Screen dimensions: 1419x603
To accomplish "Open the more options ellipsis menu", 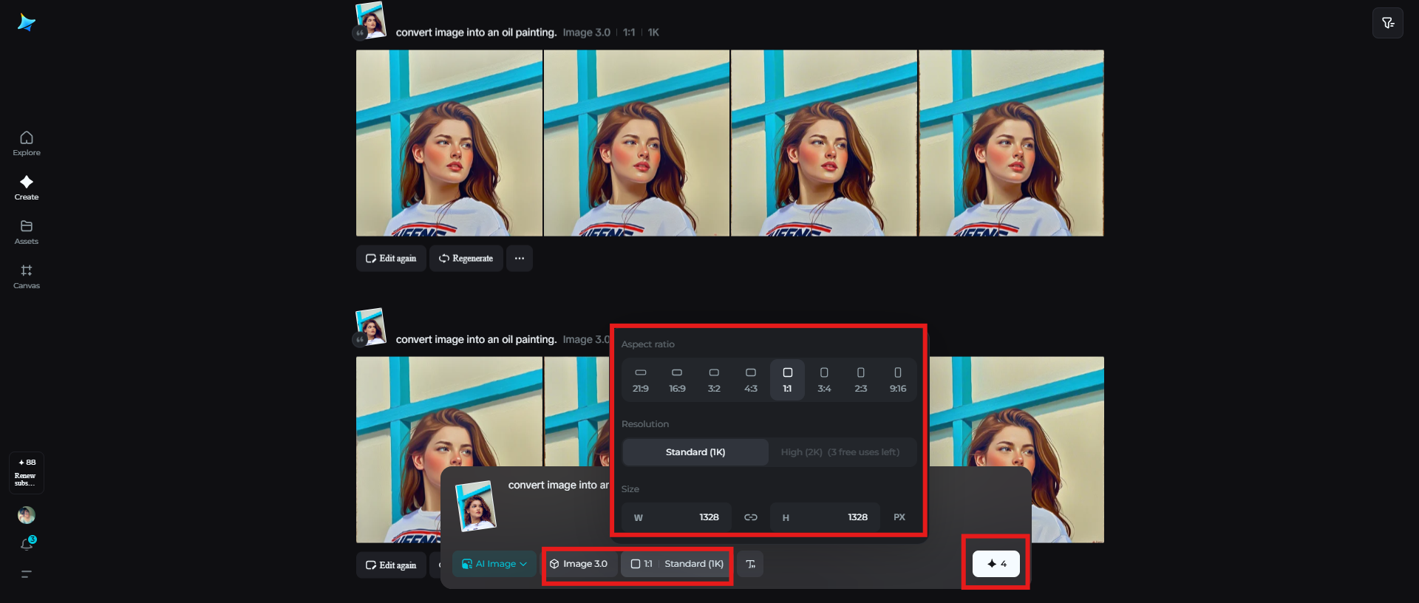I will (520, 259).
